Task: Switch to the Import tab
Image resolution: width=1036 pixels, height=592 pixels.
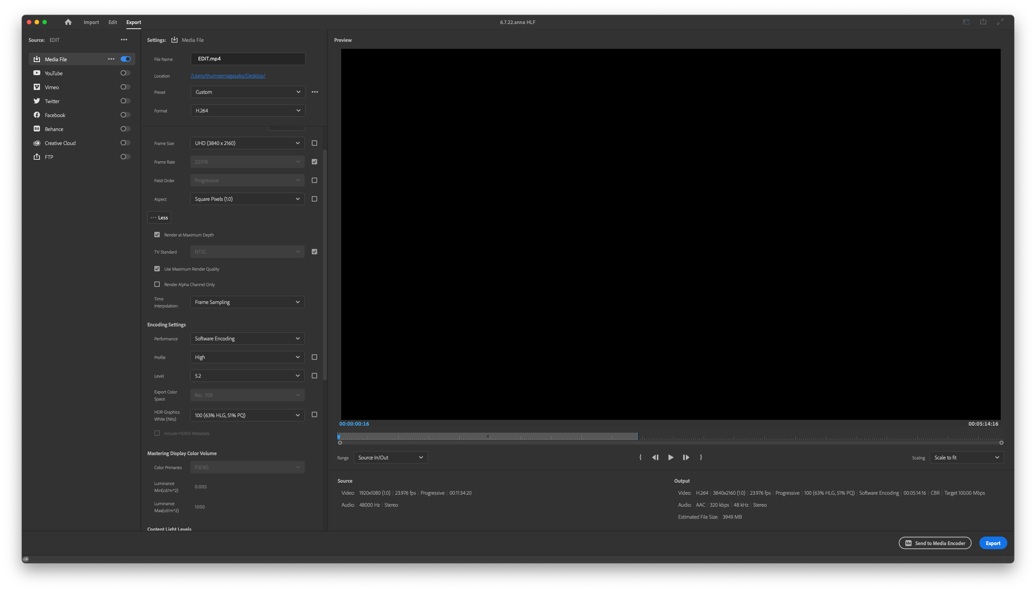Action: click(x=91, y=22)
